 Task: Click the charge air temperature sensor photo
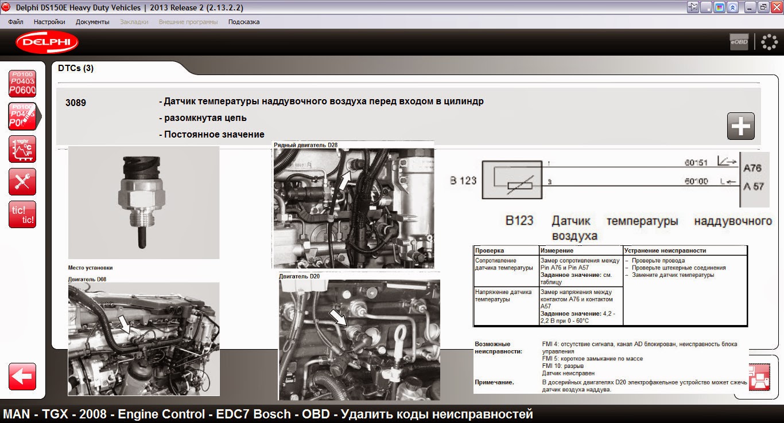point(143,202)
